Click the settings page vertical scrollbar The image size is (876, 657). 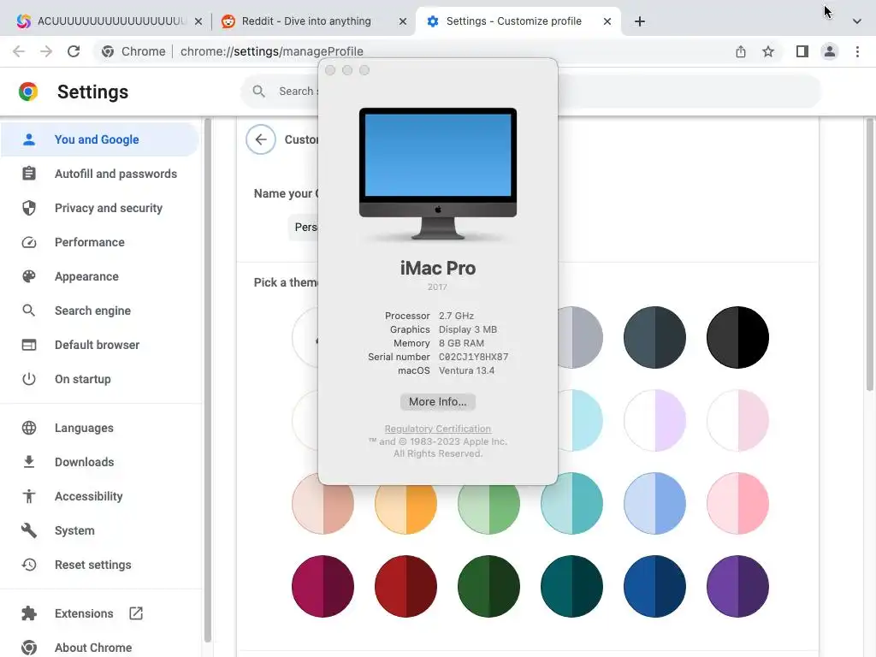(870, 254)
